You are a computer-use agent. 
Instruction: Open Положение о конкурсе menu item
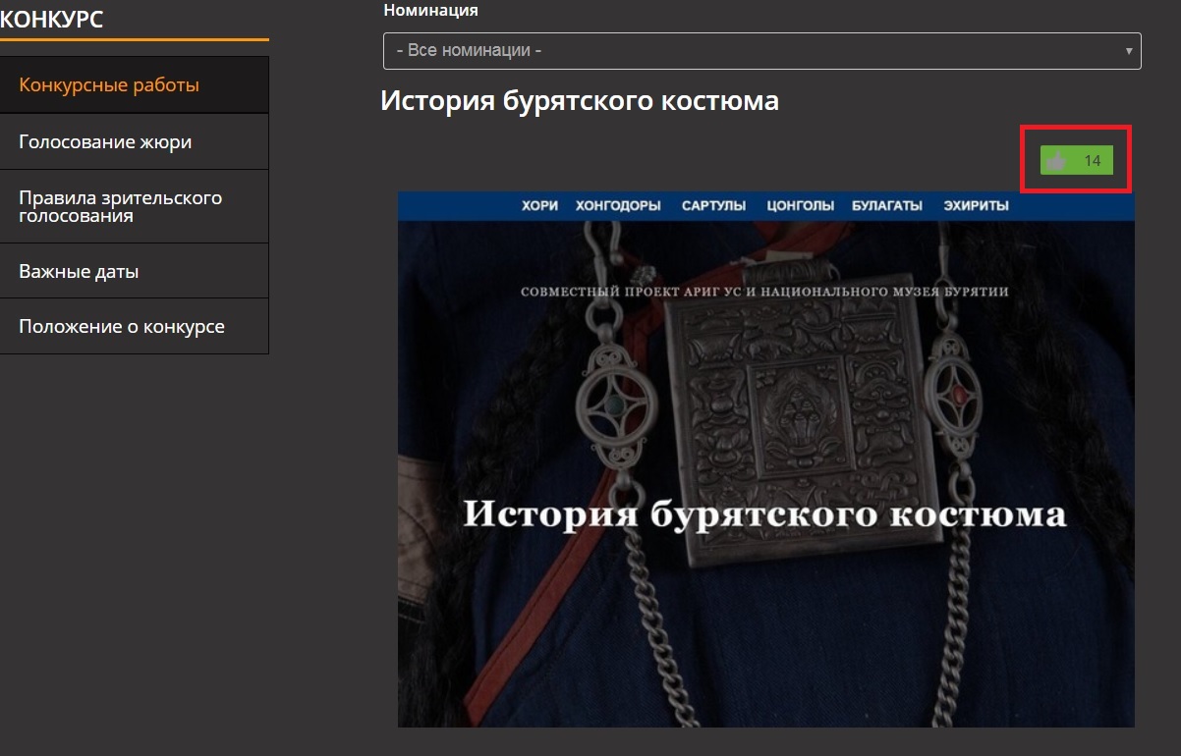(x=122, y=326)
